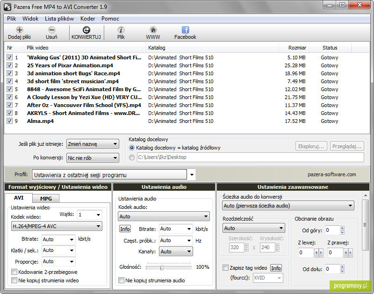374x294 pixels.
Task: Select Katalog docelowy = katalog źródłowy radio
Action: coord(132,148)
